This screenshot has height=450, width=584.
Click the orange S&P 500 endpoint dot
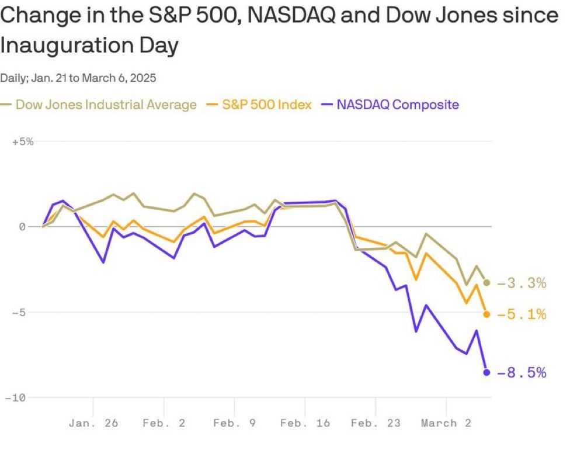click(486, 314)
